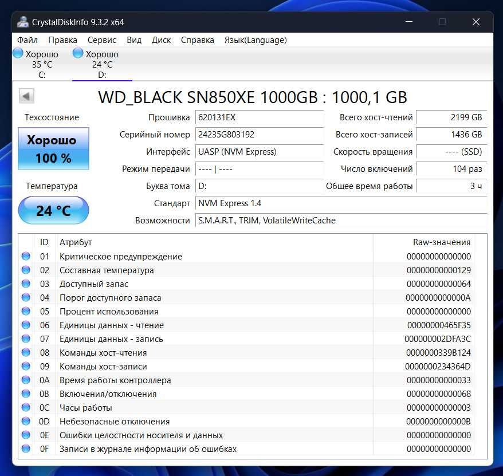
Task: Open the Язык(Language) menu
Action: [x=256, y=40]
